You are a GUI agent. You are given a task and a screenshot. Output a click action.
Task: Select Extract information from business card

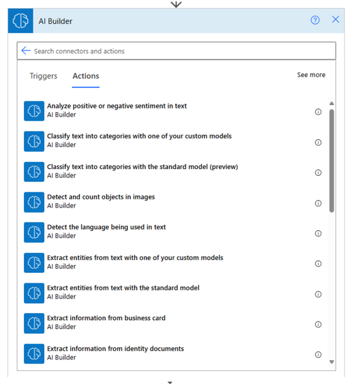(x=106, y=318)
